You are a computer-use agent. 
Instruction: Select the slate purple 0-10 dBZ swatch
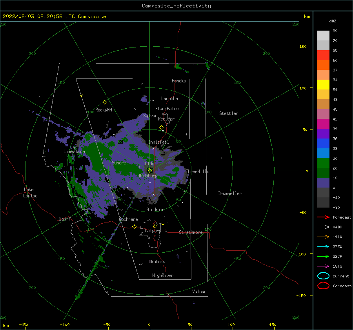tap(323, 182)
